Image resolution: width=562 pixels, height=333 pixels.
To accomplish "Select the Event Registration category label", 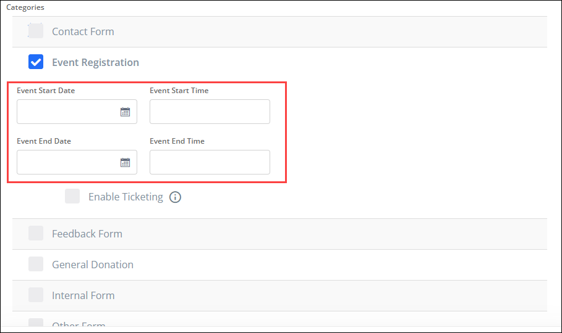I will point(95,62).
